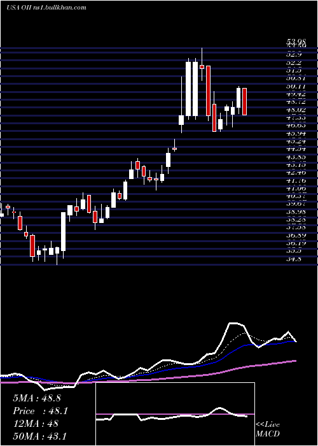Screen dimensions: 318x446
Task: Click the 52.2 price axis label
Action: 295,62
